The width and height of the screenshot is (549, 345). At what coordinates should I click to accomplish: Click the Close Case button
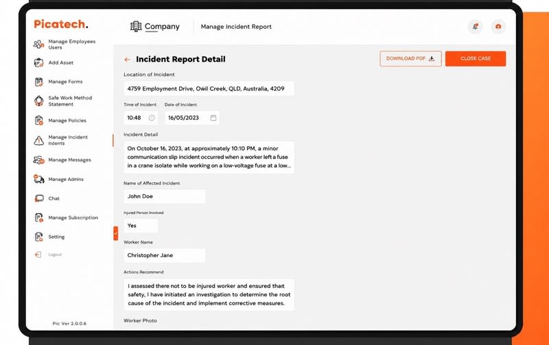(476, 58)
